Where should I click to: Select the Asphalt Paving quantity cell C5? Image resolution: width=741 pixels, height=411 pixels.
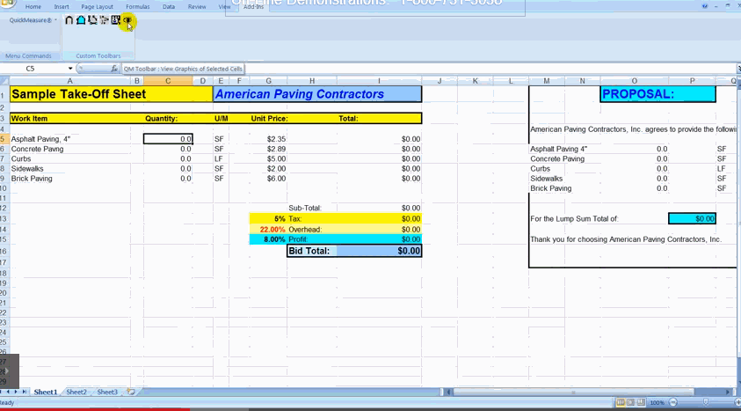(168, 138)
